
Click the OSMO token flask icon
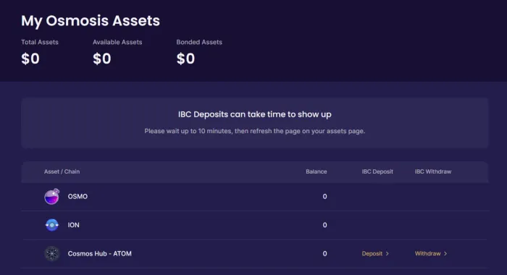pos(51,196)
